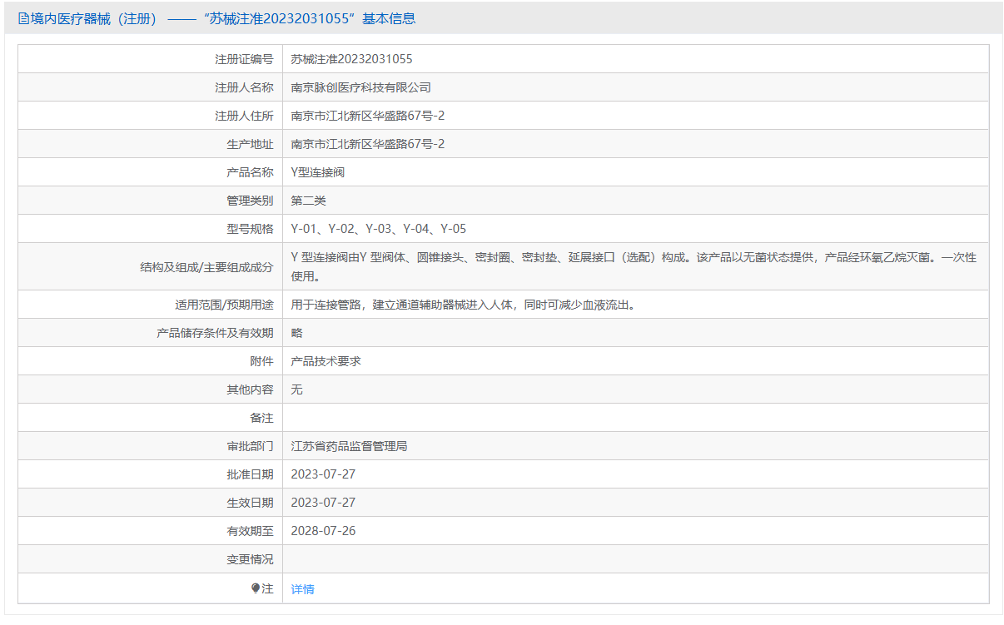Viewport: 1004px width, 625px height.
Task: Click the attachment value 产品技术要求
Action: pyautogui.click(x=326, y=361)
